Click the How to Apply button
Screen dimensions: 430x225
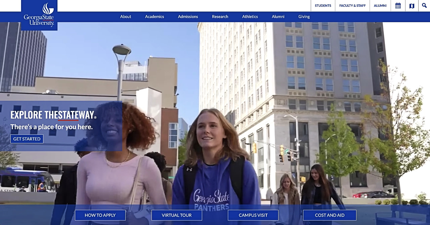point(100,215)
